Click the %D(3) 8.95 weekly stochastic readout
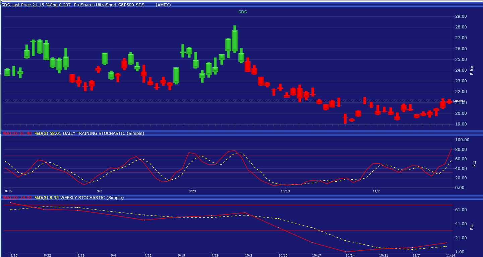483x257 pixels. point(47,198)
